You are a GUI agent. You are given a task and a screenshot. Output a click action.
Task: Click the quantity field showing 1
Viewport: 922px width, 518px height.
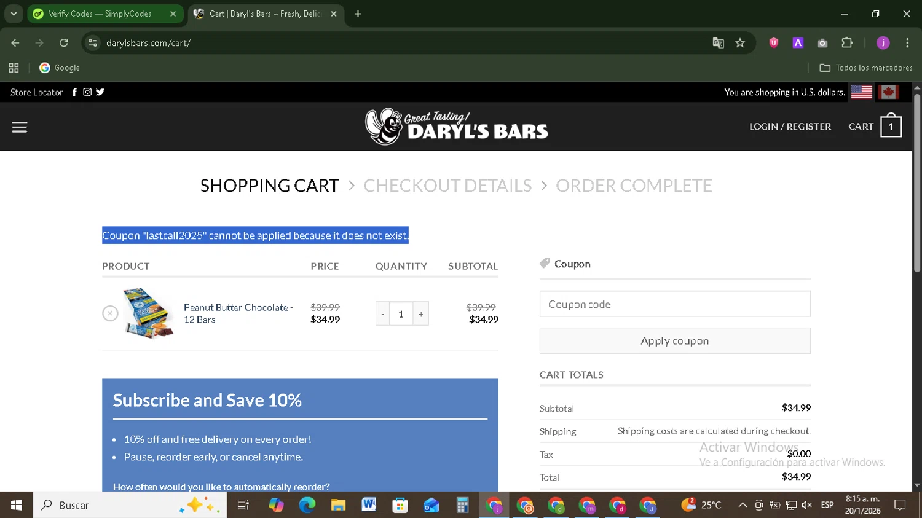401,314
